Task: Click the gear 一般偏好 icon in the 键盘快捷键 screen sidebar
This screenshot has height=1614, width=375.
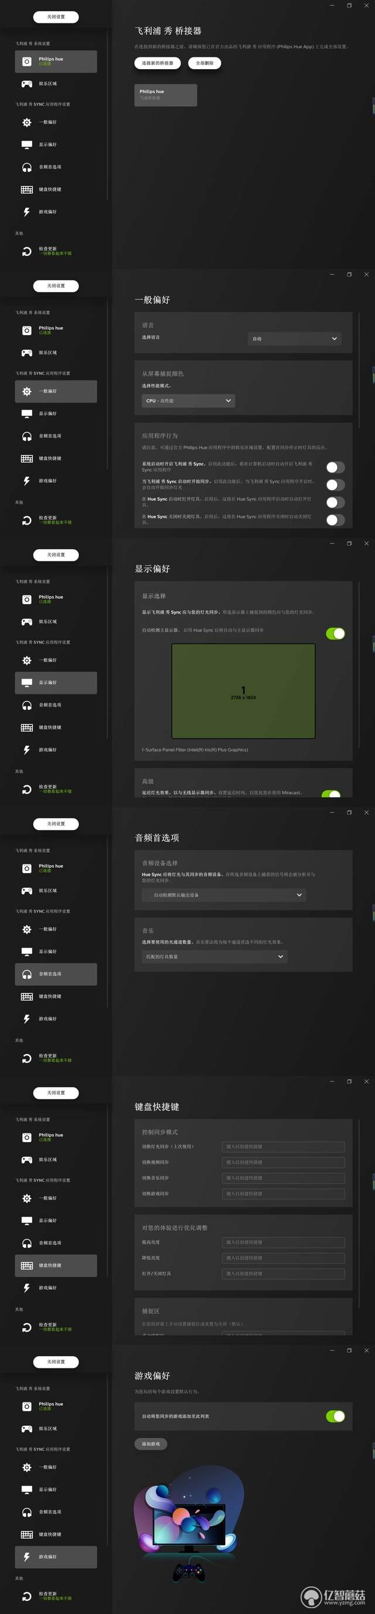Action: (x=27, y=1198)
